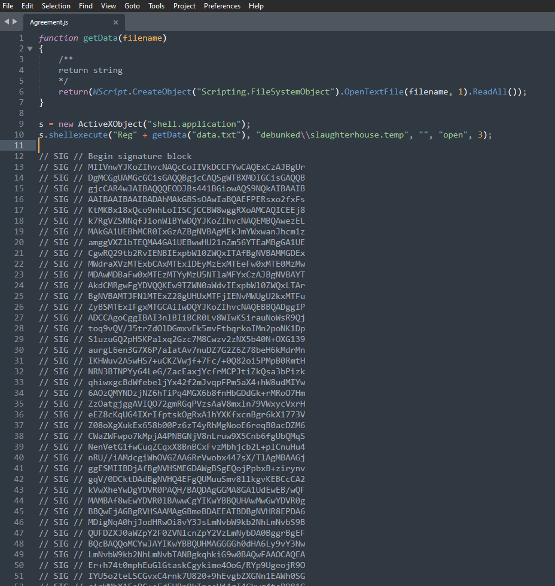Click "Scripting.FileSystemObject" string

pos(266,91)
